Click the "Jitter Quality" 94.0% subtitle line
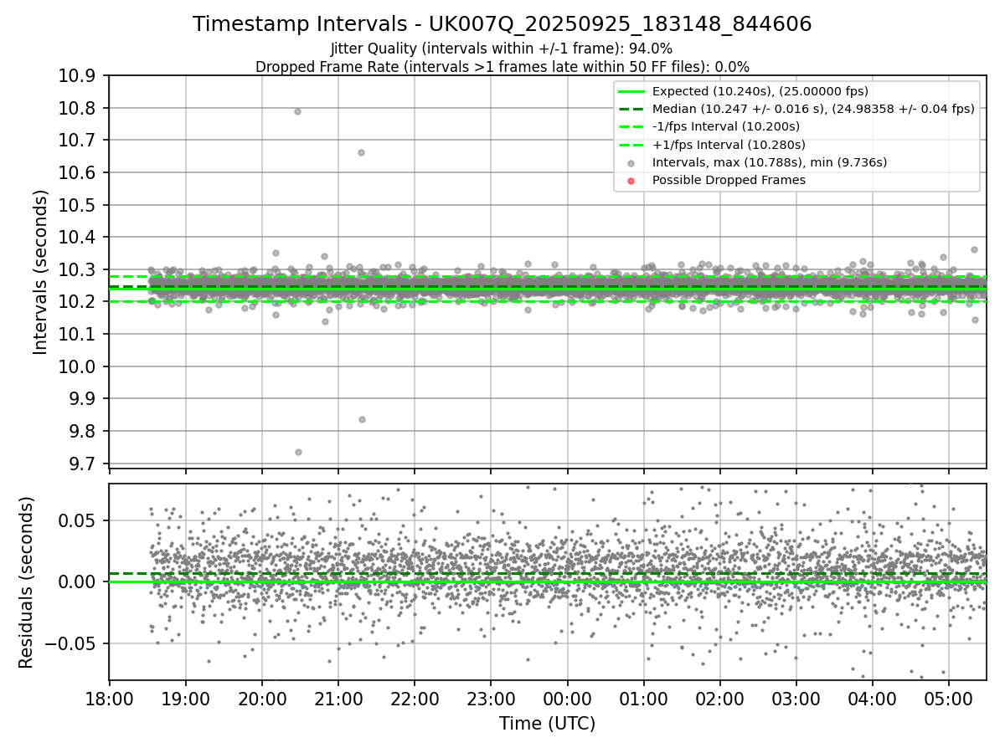1005x753 pixels. click(502, 49)
